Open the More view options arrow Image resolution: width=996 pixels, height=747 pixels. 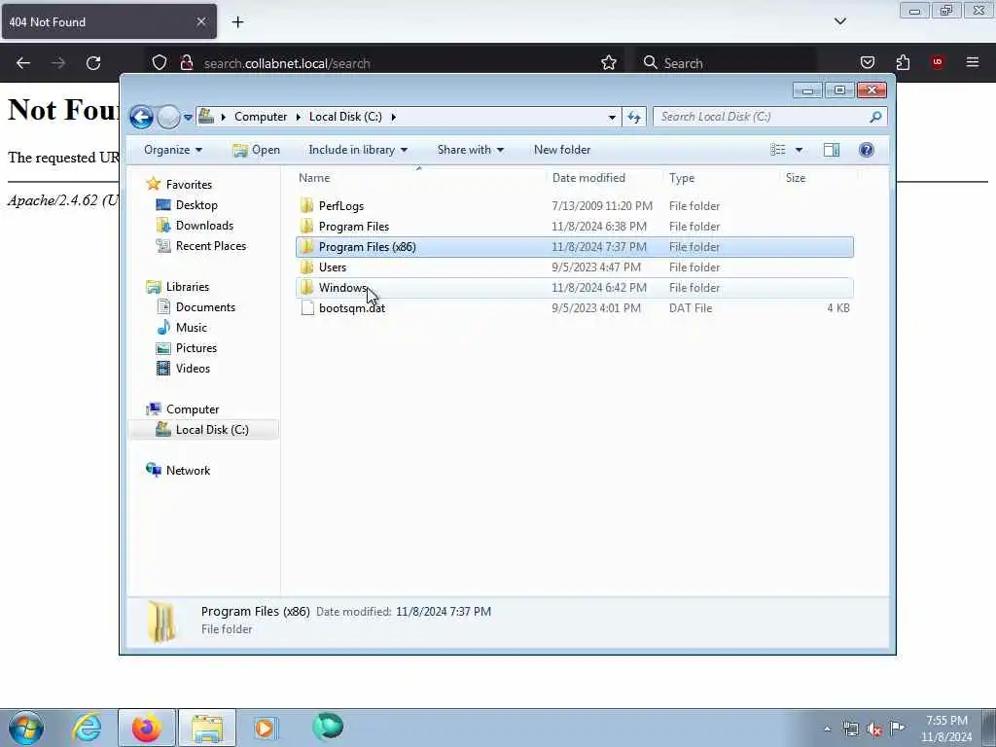coord(800,150)
